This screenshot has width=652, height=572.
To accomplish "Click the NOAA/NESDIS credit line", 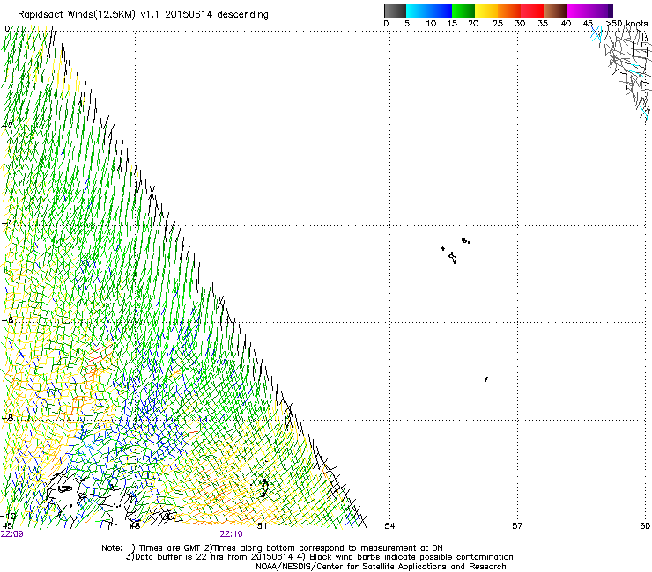I will tap(381, 567).
